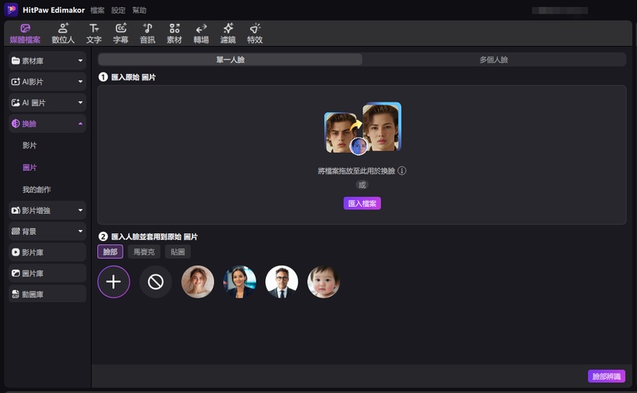
Task: Collapse the 換臉 section arrow
Action: pos(80,123)
